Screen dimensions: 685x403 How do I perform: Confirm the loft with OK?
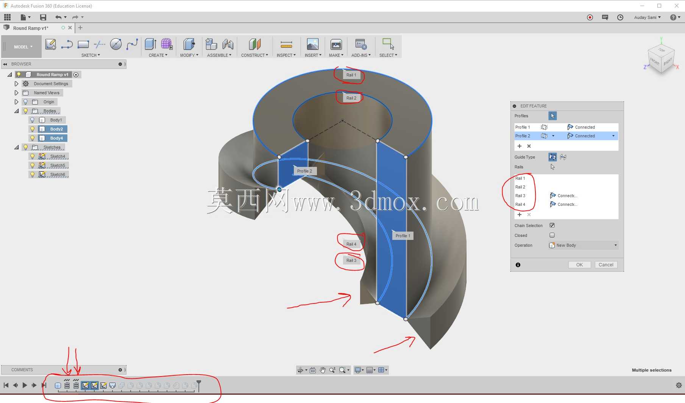tap(579, 265)
